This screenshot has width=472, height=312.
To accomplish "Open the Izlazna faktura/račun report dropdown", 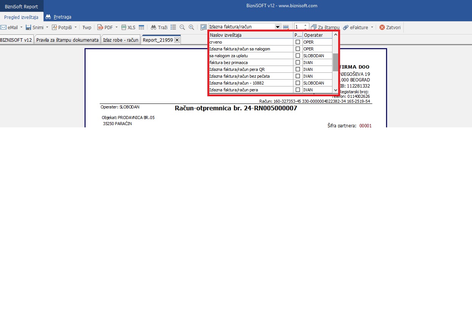I will [278, 27].
